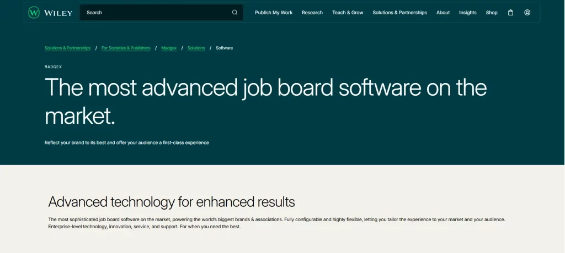Focus the Search input field
Viewport: 565px width, 253px height.
point(154,13)
